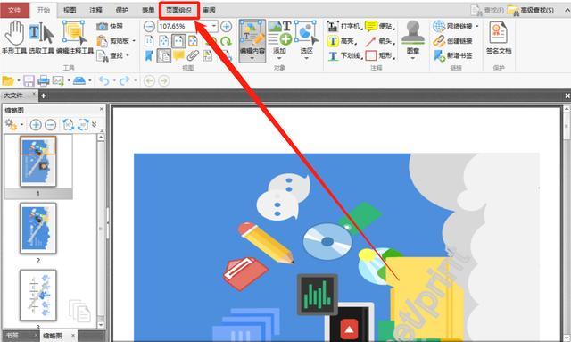Switch to the 开始 home ribbon tab
The image size is (571, 342).
click(44, 10)
